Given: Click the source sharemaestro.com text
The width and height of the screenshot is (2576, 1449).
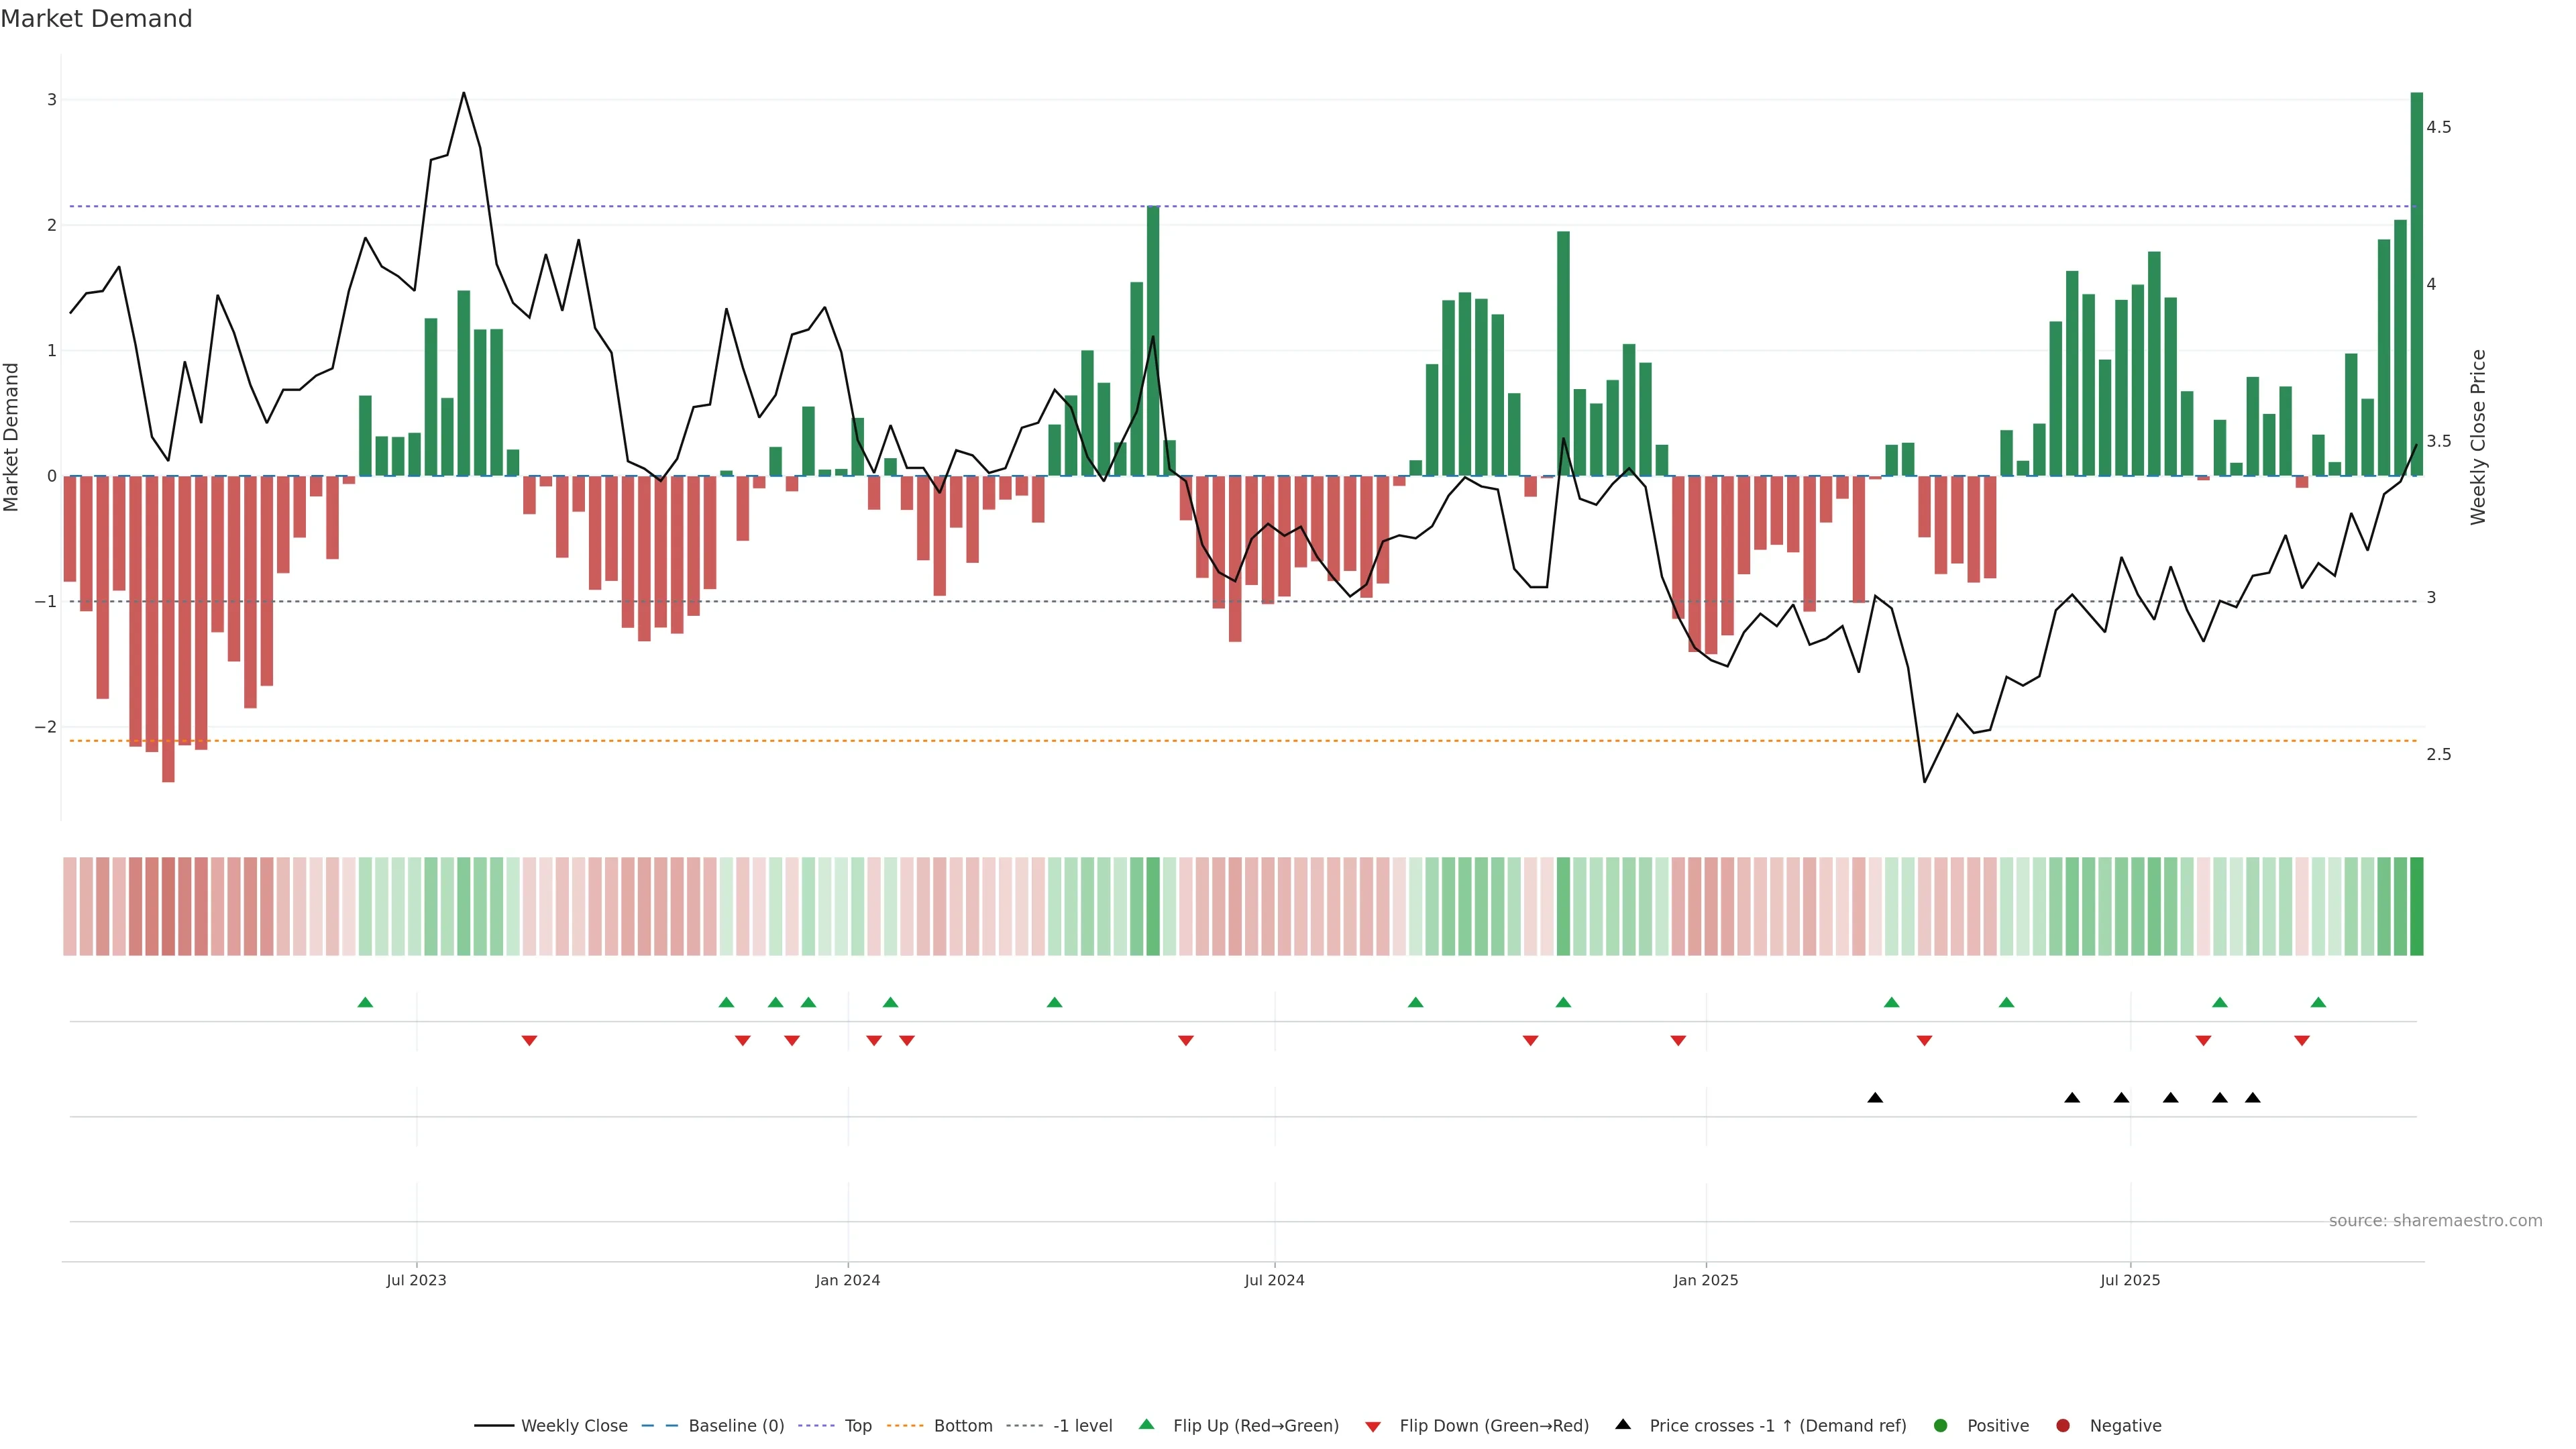Looking at the screenshot, I should [x=2435, y=1221].
